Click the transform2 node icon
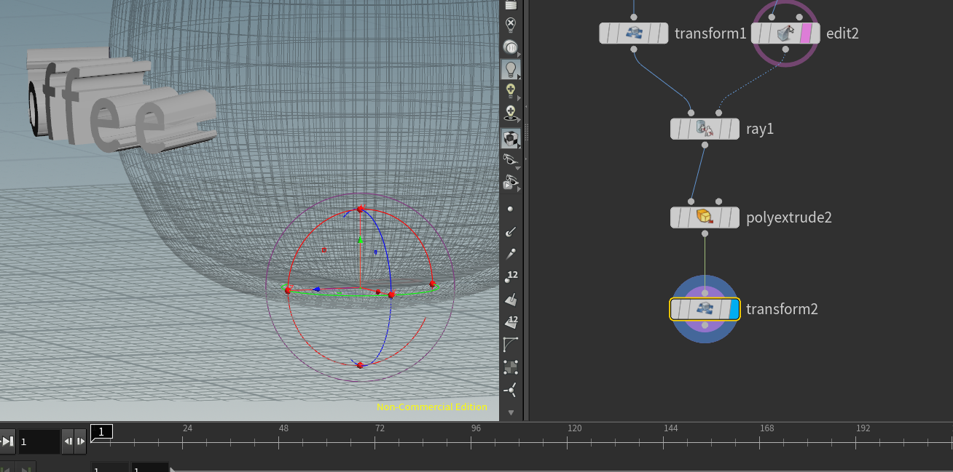 tap(704, 308)
